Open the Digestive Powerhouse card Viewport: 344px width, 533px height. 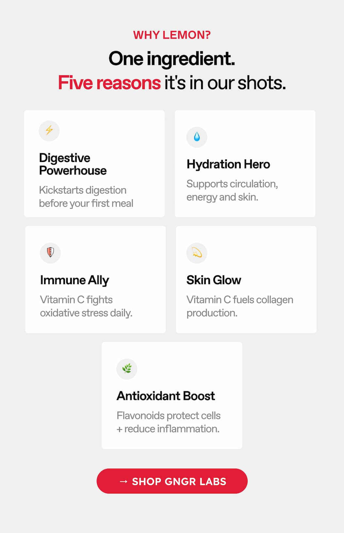[x=95, y=163]
